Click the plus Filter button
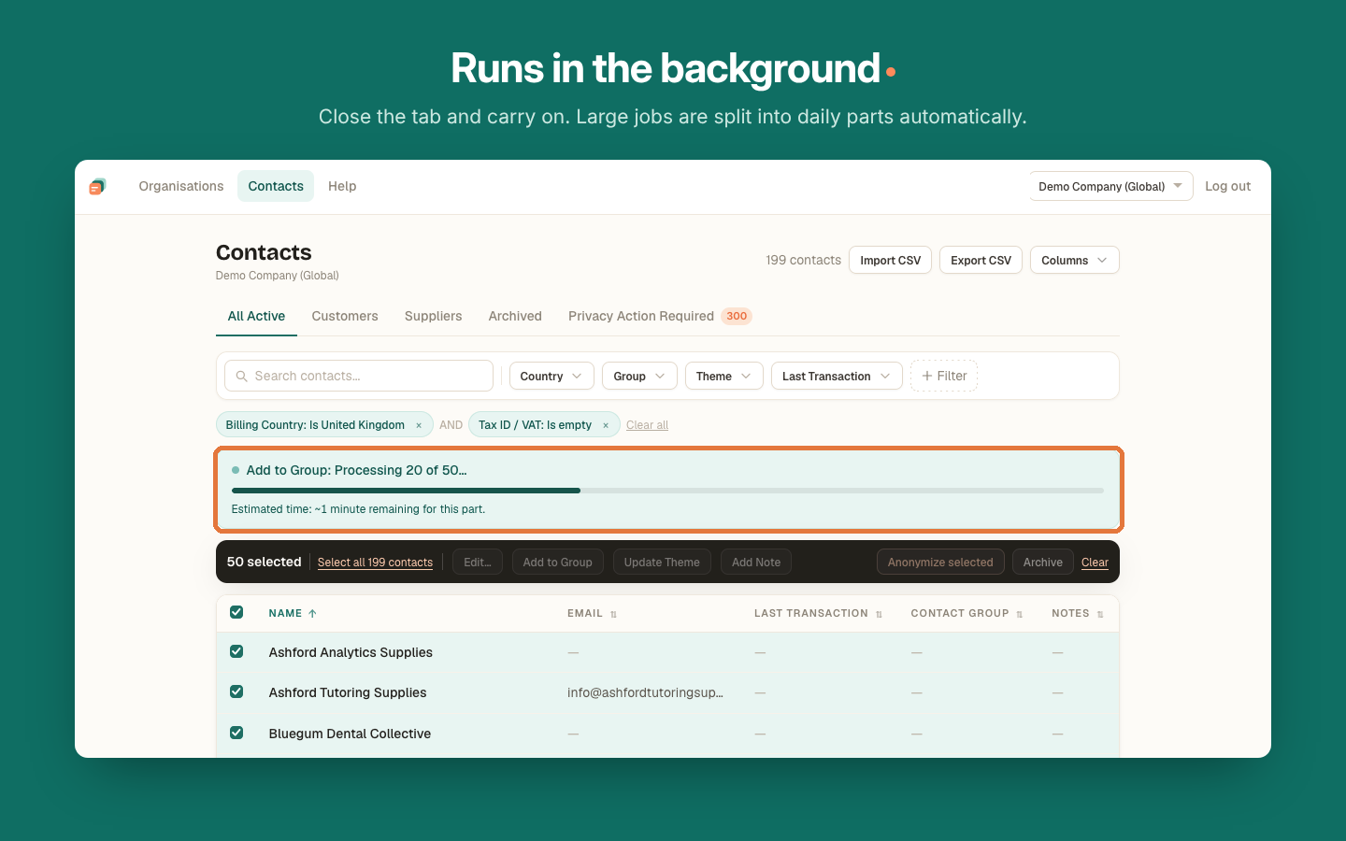The width and height of the screenshot is (1346, 841). click(x=944, y=376)
